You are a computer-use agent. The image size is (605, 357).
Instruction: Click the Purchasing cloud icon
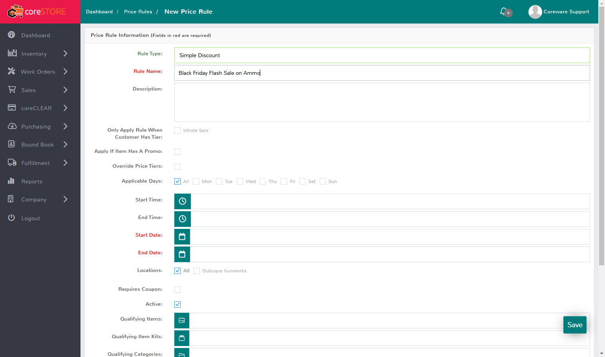12,126
